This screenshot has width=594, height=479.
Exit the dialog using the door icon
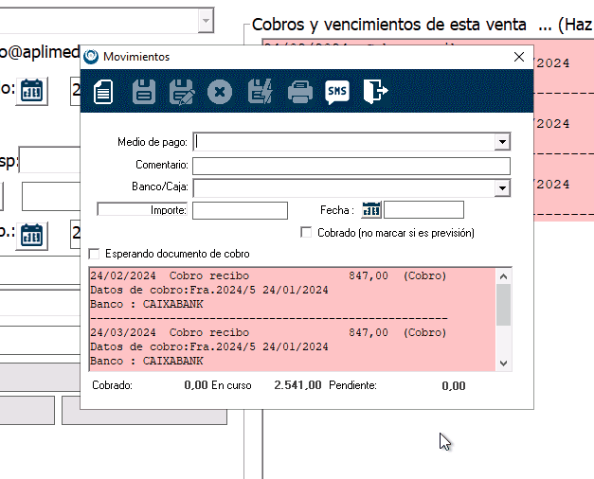[x=376, y=92]
